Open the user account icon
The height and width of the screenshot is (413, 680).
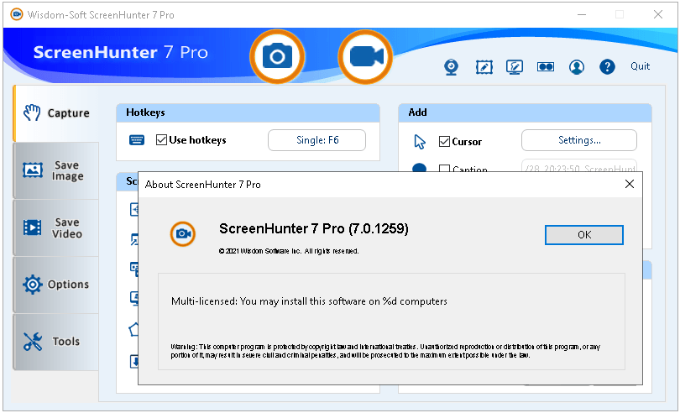point(577,67)
